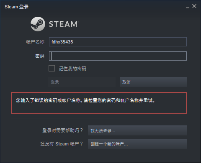This screenshot has height=163, width=201.
Task: Click inside the empty 密码 field
Action: click(x=118, y=56)
